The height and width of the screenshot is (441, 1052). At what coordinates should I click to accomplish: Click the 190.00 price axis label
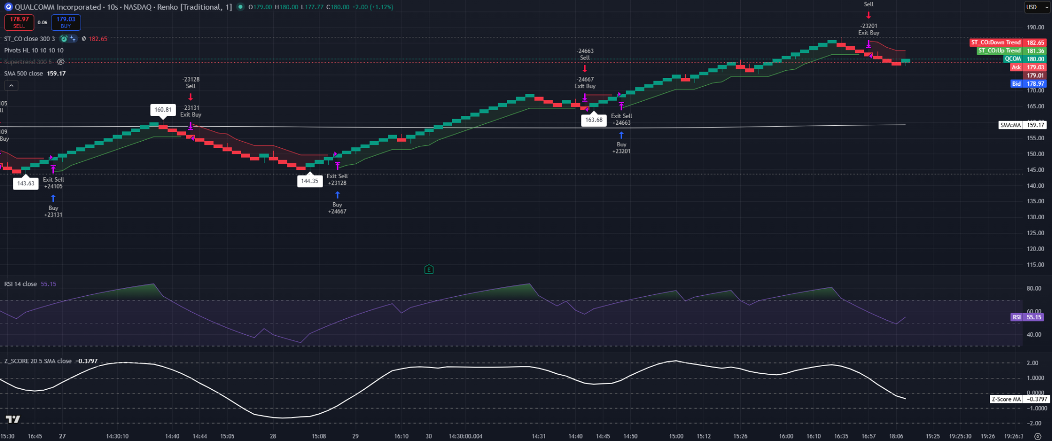pos(1036,27)
